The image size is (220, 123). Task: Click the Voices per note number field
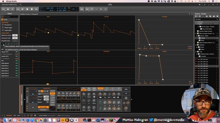pos(15,38)
